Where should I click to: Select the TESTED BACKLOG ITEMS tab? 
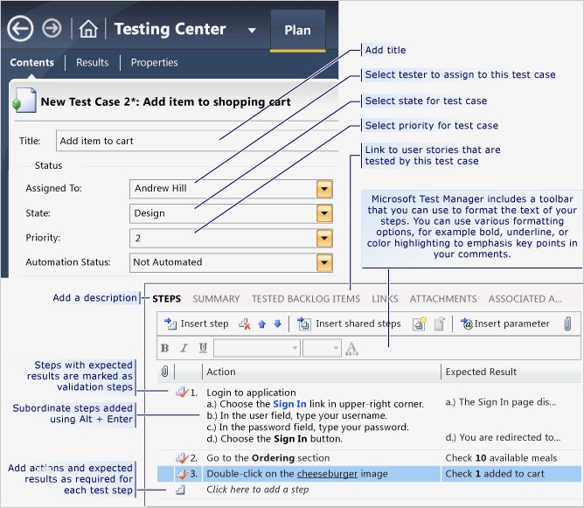coord(306,299)
